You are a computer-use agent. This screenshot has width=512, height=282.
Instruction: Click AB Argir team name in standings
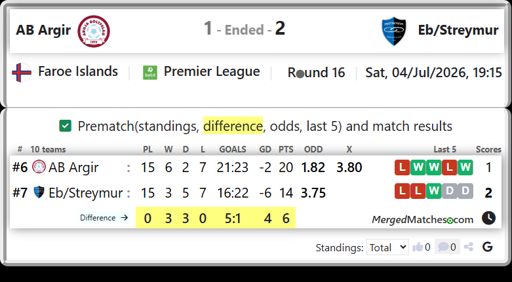73,167
